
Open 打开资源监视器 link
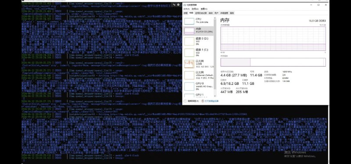click(211, 101)
